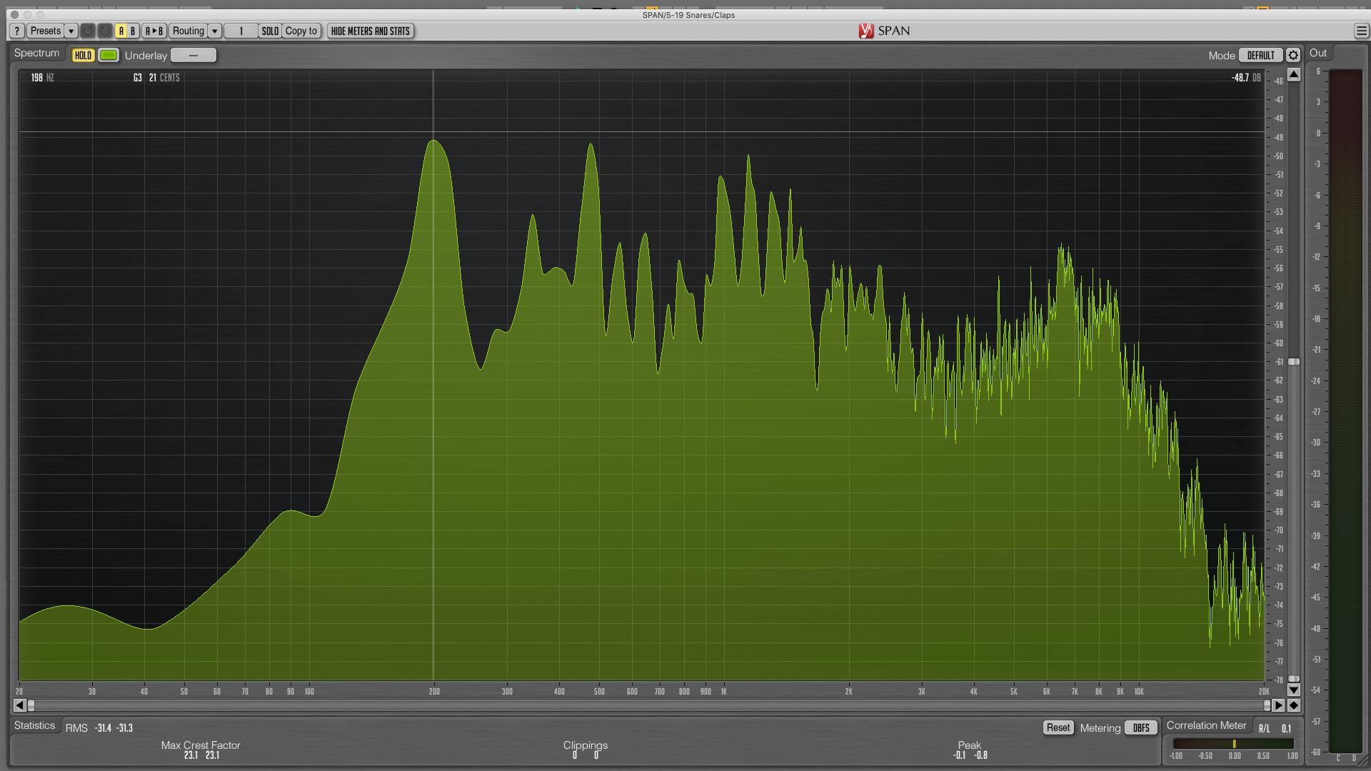This screenshot has height=771, width=1371.
Task: Click the Spectrum tab label
Action: [x=37, y=54]
